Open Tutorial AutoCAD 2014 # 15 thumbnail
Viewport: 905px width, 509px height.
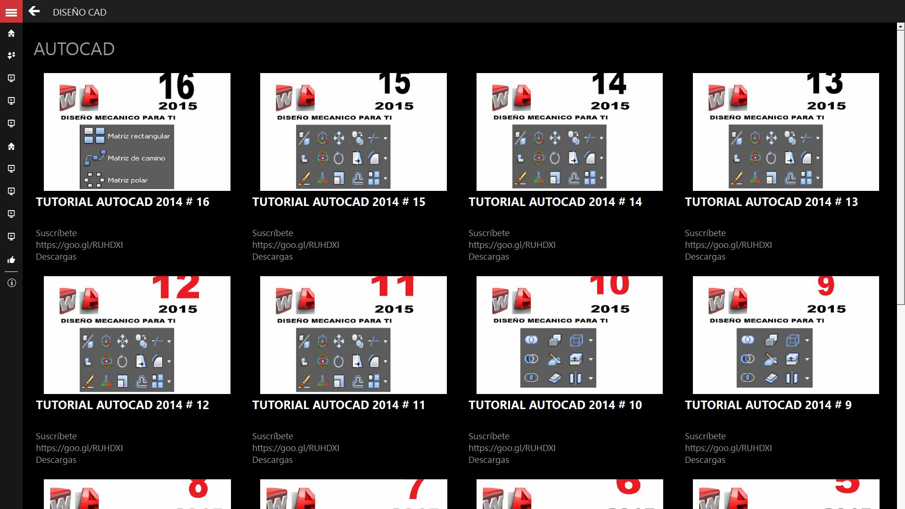353,132
